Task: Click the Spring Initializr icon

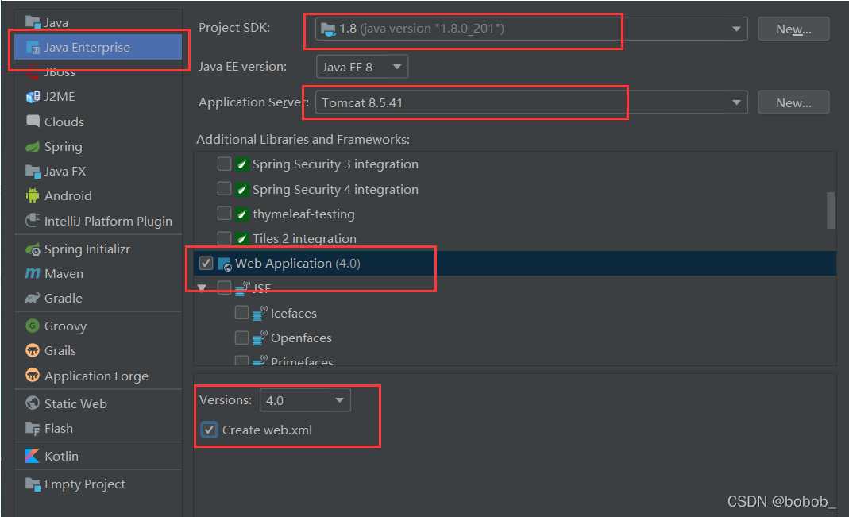Action: coord(33,249)
